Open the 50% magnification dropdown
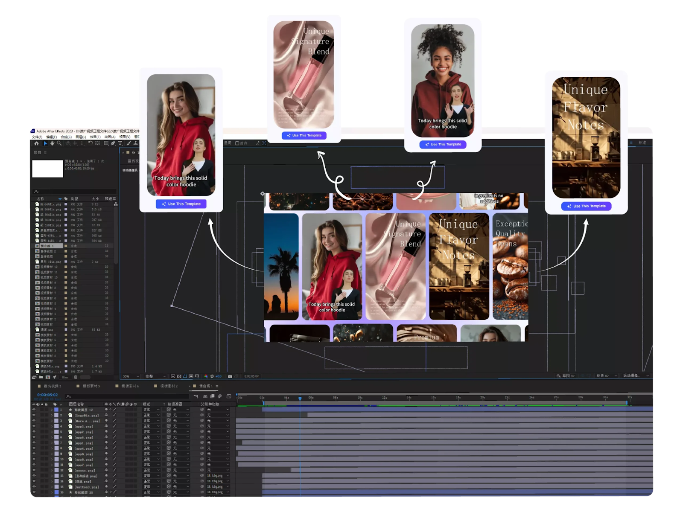Viewport: 683px width, 512px height. (131, 376)
